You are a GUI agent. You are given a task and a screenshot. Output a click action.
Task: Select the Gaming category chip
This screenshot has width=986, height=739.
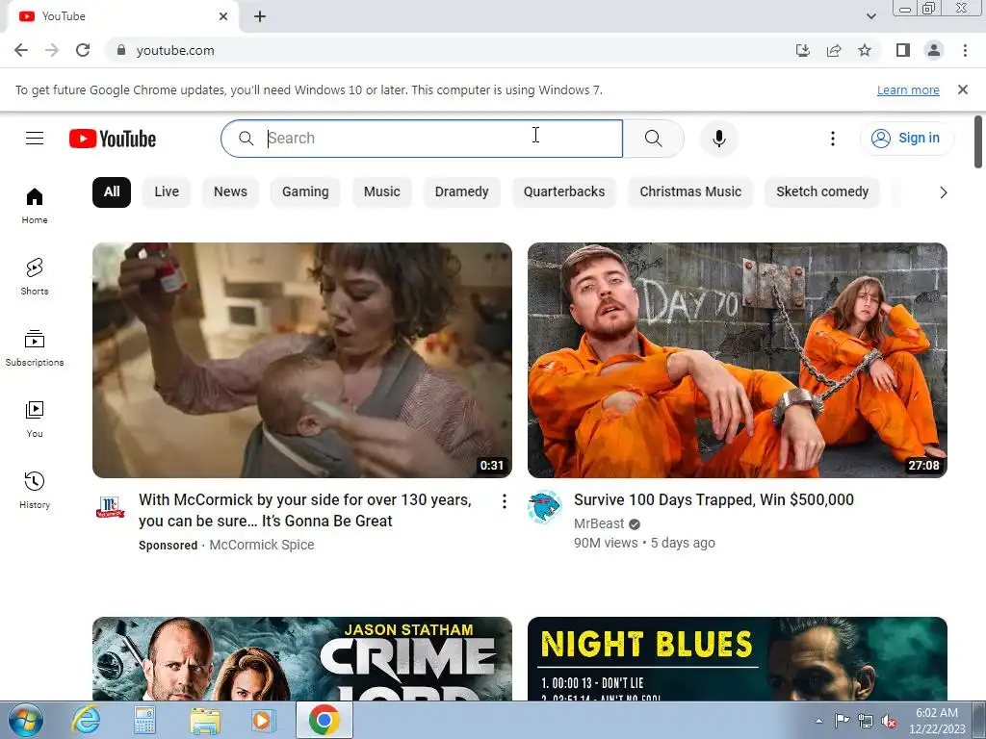[x=305, y=191]
